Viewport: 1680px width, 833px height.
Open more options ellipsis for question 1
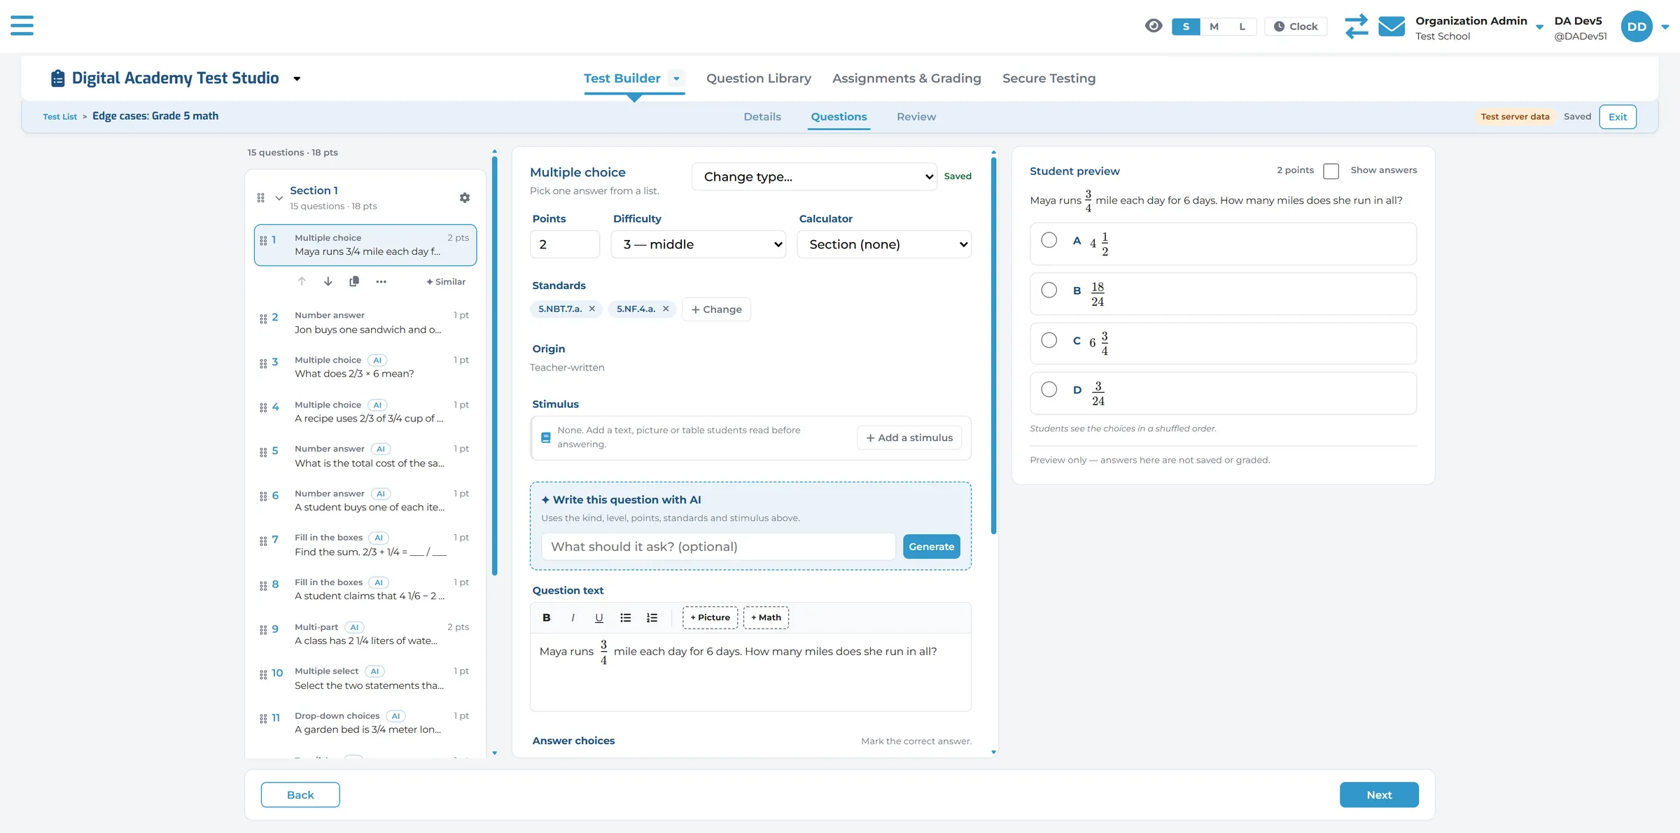coord(381,281)
